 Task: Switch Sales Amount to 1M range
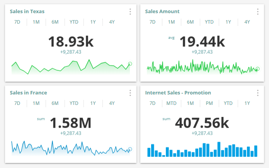pos(171,22)
